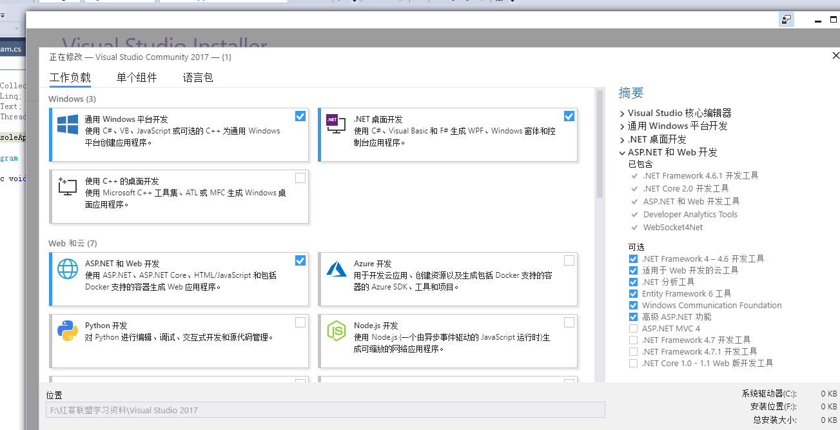This screenshot has width=840, height=430.
Task: Click the 正在修改 — Visual Studio Community 2017 title
Action: [x=141, y=57]
